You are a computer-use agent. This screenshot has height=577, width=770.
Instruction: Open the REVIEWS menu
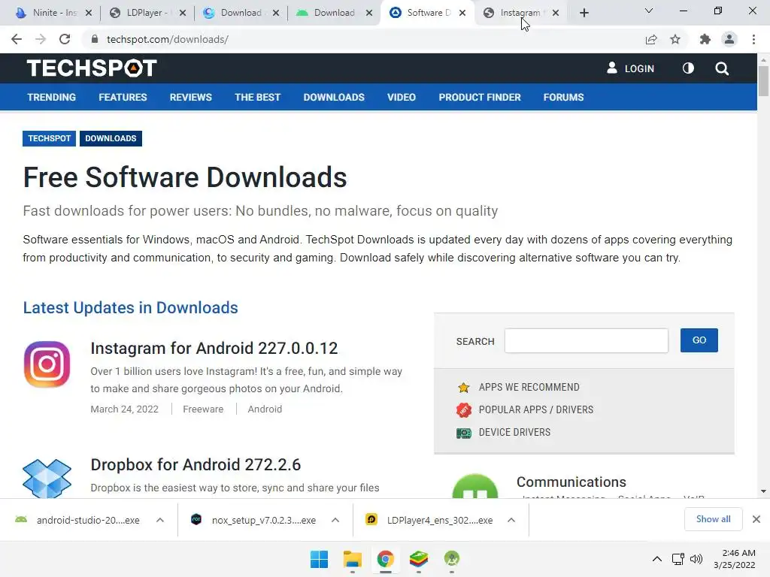point(190,97)
